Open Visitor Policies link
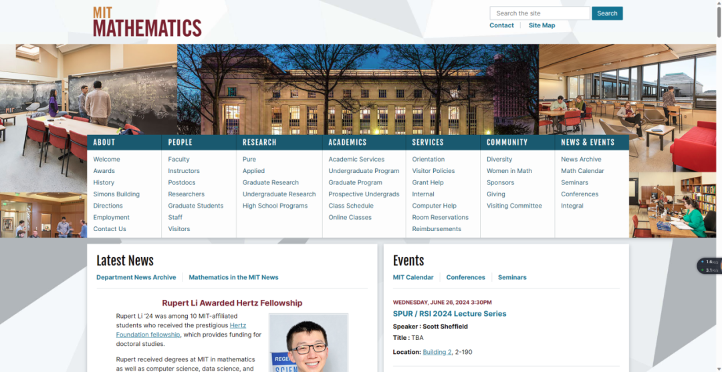Image resolution: width=722 pixels, height=372 pixels. pyautogui.click(x=433, y=170)
